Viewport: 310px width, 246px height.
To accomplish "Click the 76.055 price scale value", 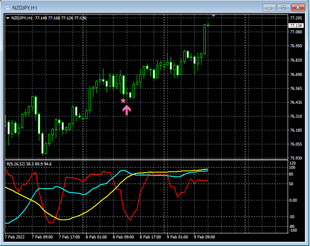I will coord(296,144).
